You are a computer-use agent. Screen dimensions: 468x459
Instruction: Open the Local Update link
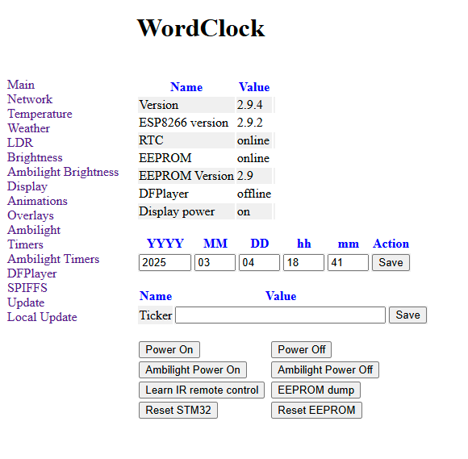click(x=42, y=317)
